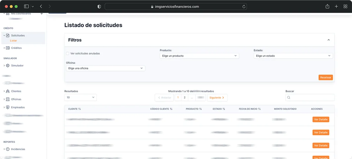Click the Oficinas building icon
This screenshot has height=159, width=352.
(8, 99)
